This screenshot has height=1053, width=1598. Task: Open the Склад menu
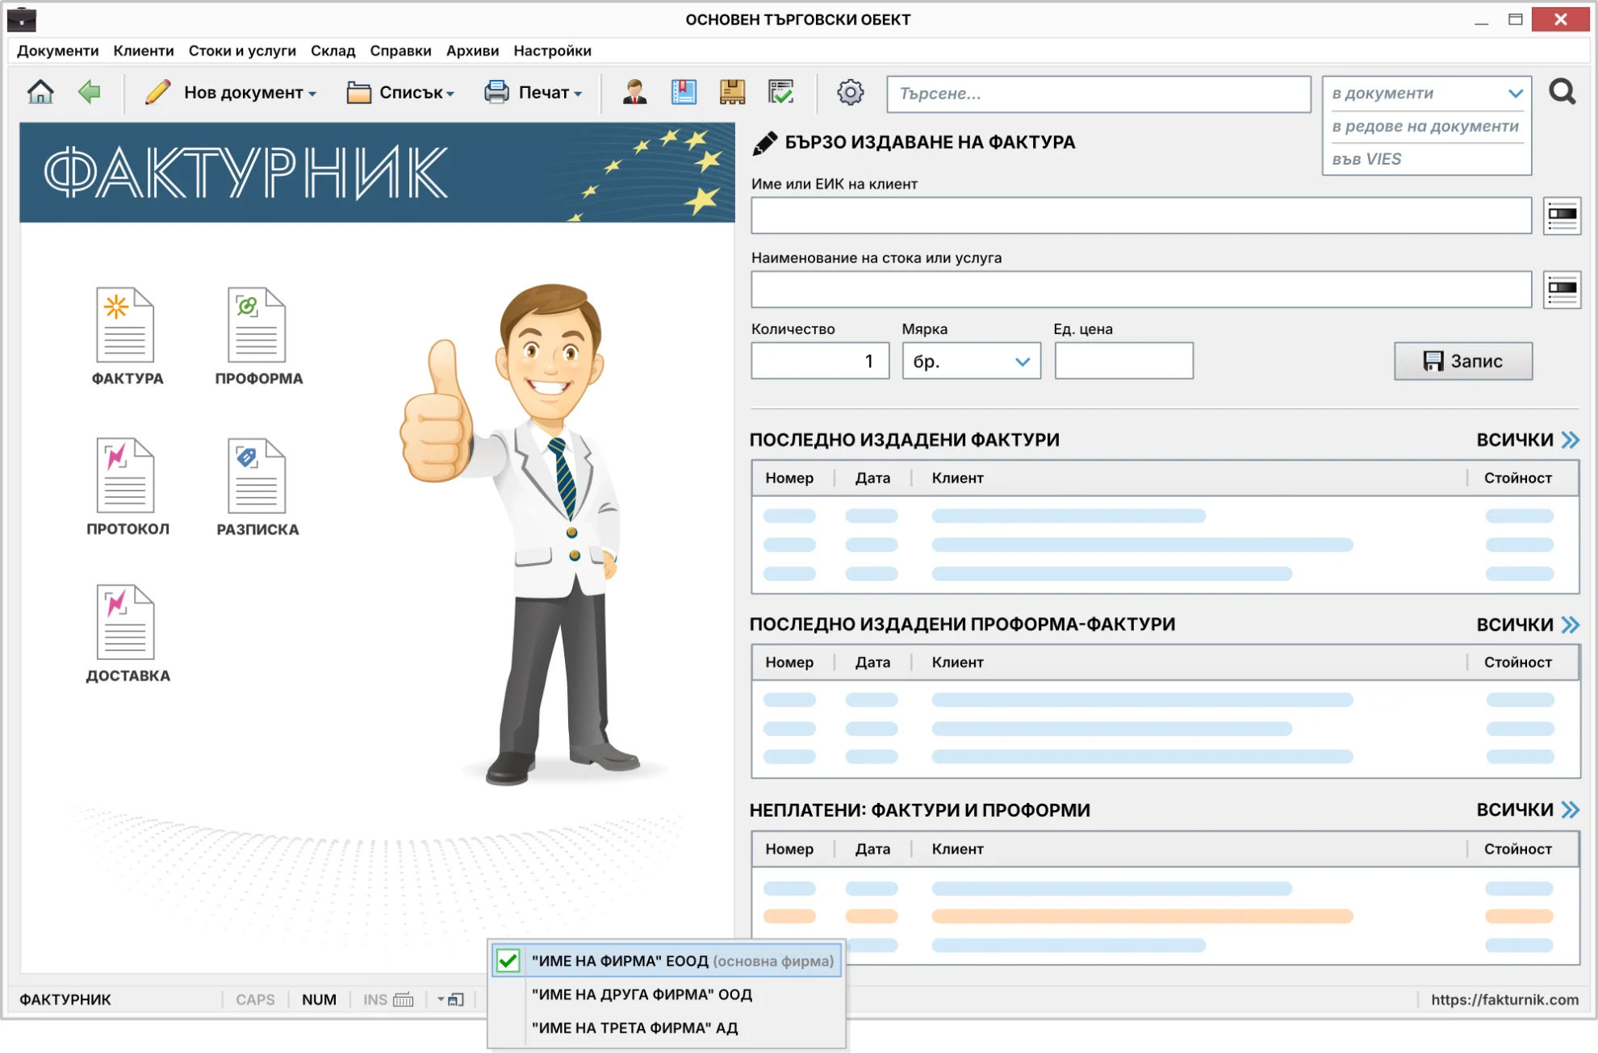[x=333, y=50]
